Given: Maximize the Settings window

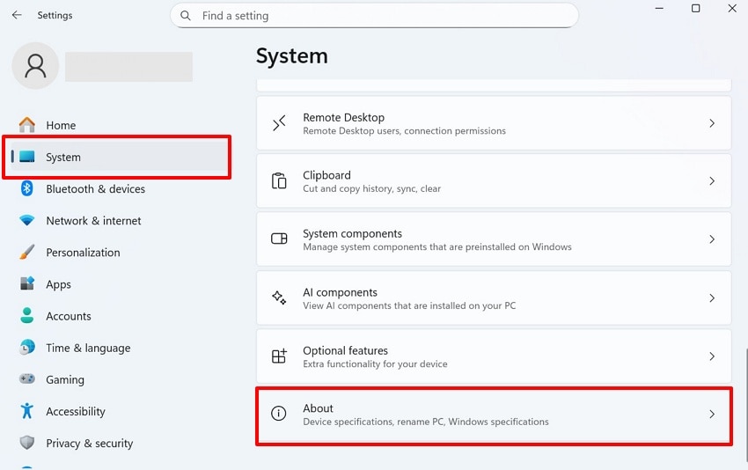Looking at the screenshot, I should click(695, 8).
